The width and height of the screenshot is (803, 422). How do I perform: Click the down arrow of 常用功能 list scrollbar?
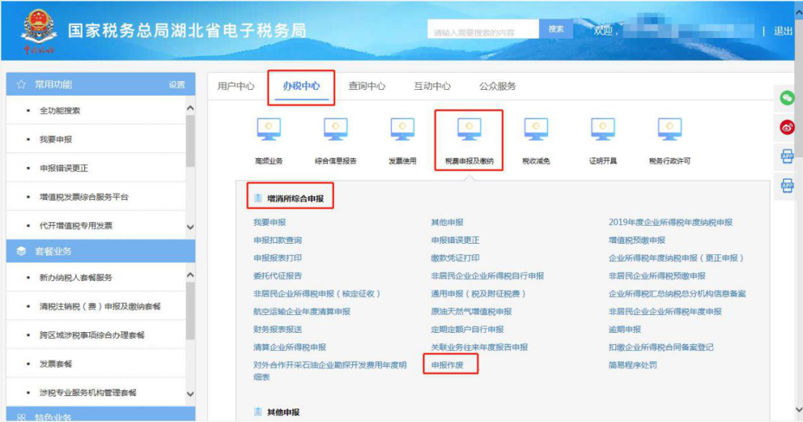pos(190,227)
